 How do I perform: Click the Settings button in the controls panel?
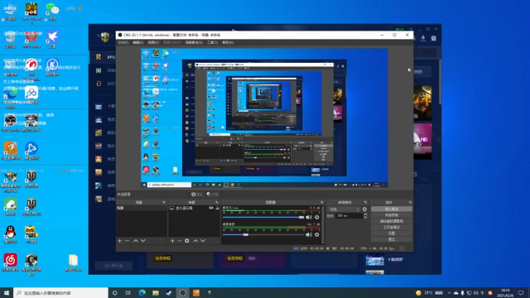392,233
